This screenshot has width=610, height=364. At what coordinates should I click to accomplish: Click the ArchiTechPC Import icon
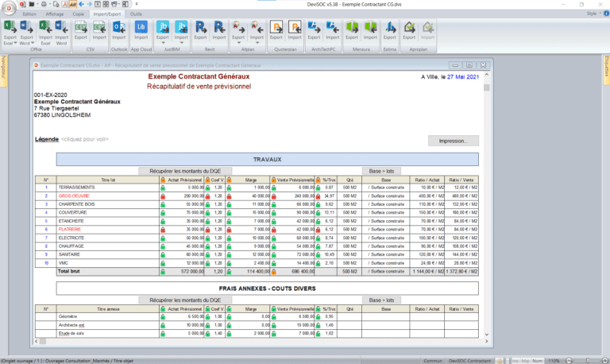333,28
